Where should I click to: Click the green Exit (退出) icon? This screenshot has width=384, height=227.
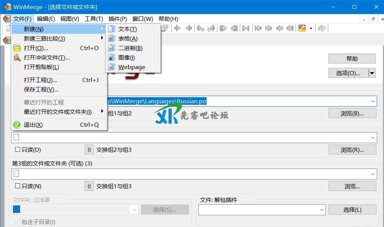point(17,125)
